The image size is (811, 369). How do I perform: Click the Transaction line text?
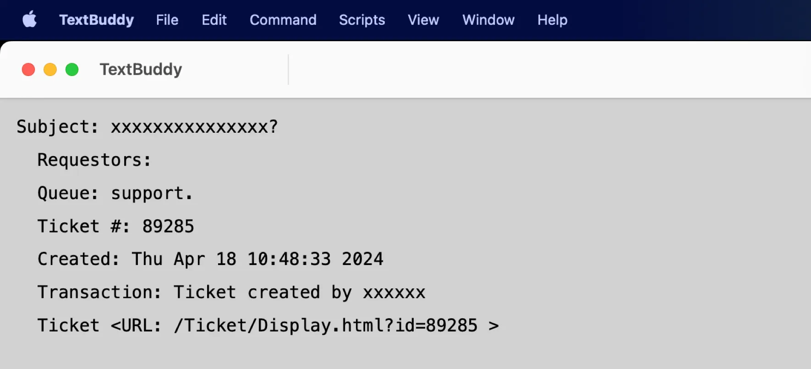tap(231, 292)
